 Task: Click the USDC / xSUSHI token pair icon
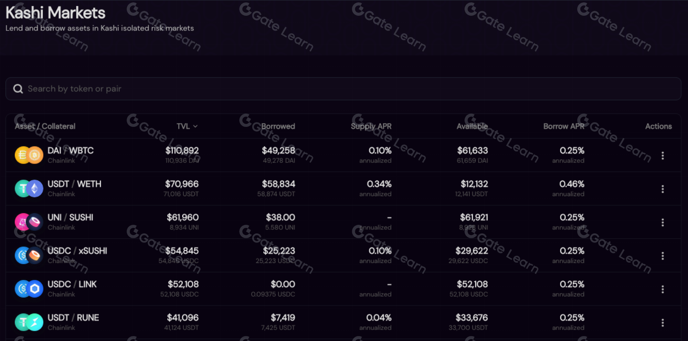coord(29,255)
